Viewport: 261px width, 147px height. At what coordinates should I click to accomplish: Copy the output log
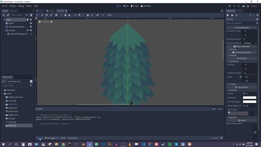coord(213,109)
